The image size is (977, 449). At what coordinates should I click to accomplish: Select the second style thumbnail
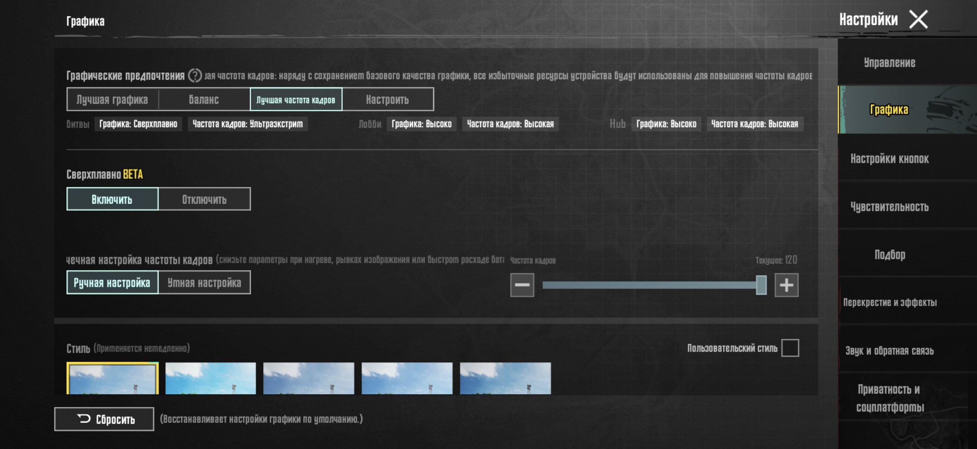coord(211,378)
